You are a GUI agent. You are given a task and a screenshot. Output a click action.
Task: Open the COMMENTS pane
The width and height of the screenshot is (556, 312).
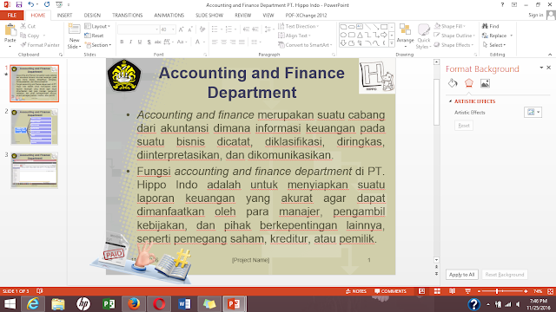[x=390, y=291]
